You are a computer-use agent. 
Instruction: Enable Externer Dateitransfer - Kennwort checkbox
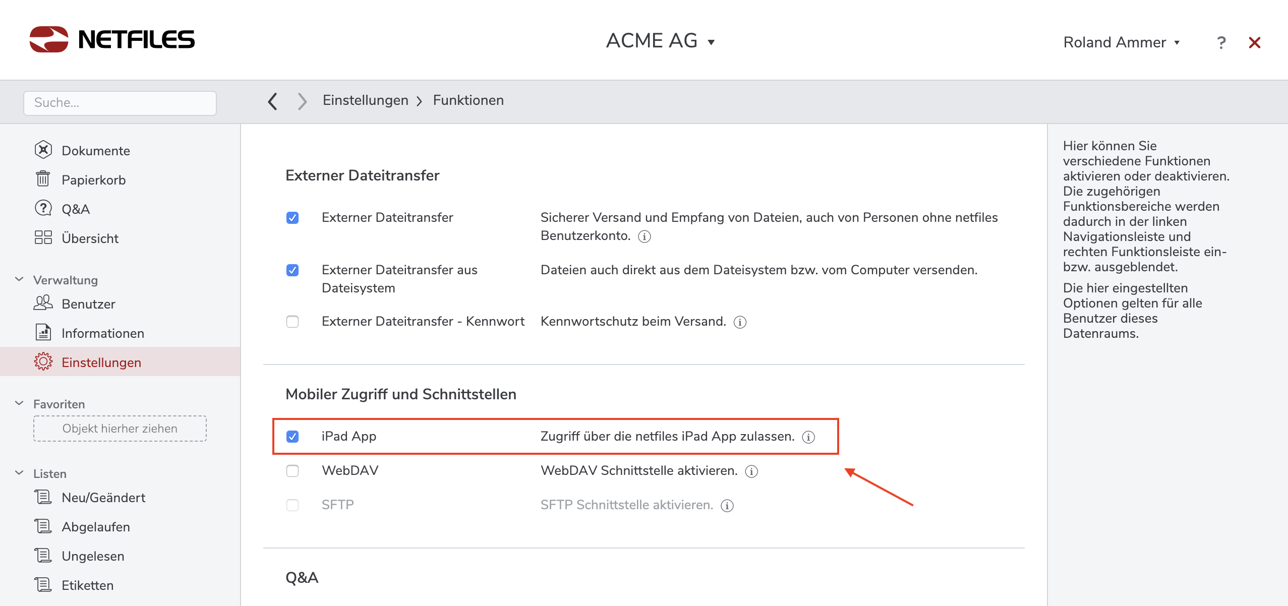[x=292, y=322]
